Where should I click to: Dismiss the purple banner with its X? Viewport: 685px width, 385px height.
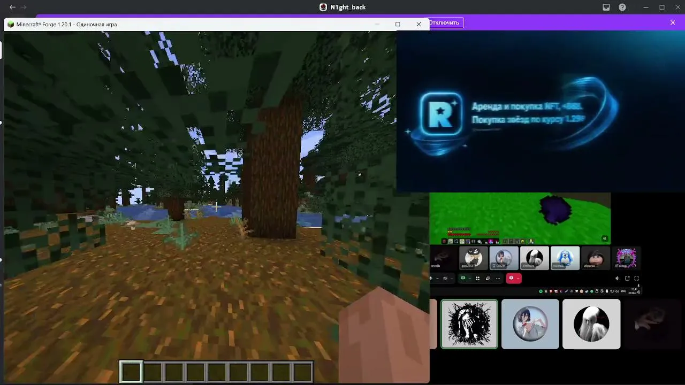673,22
